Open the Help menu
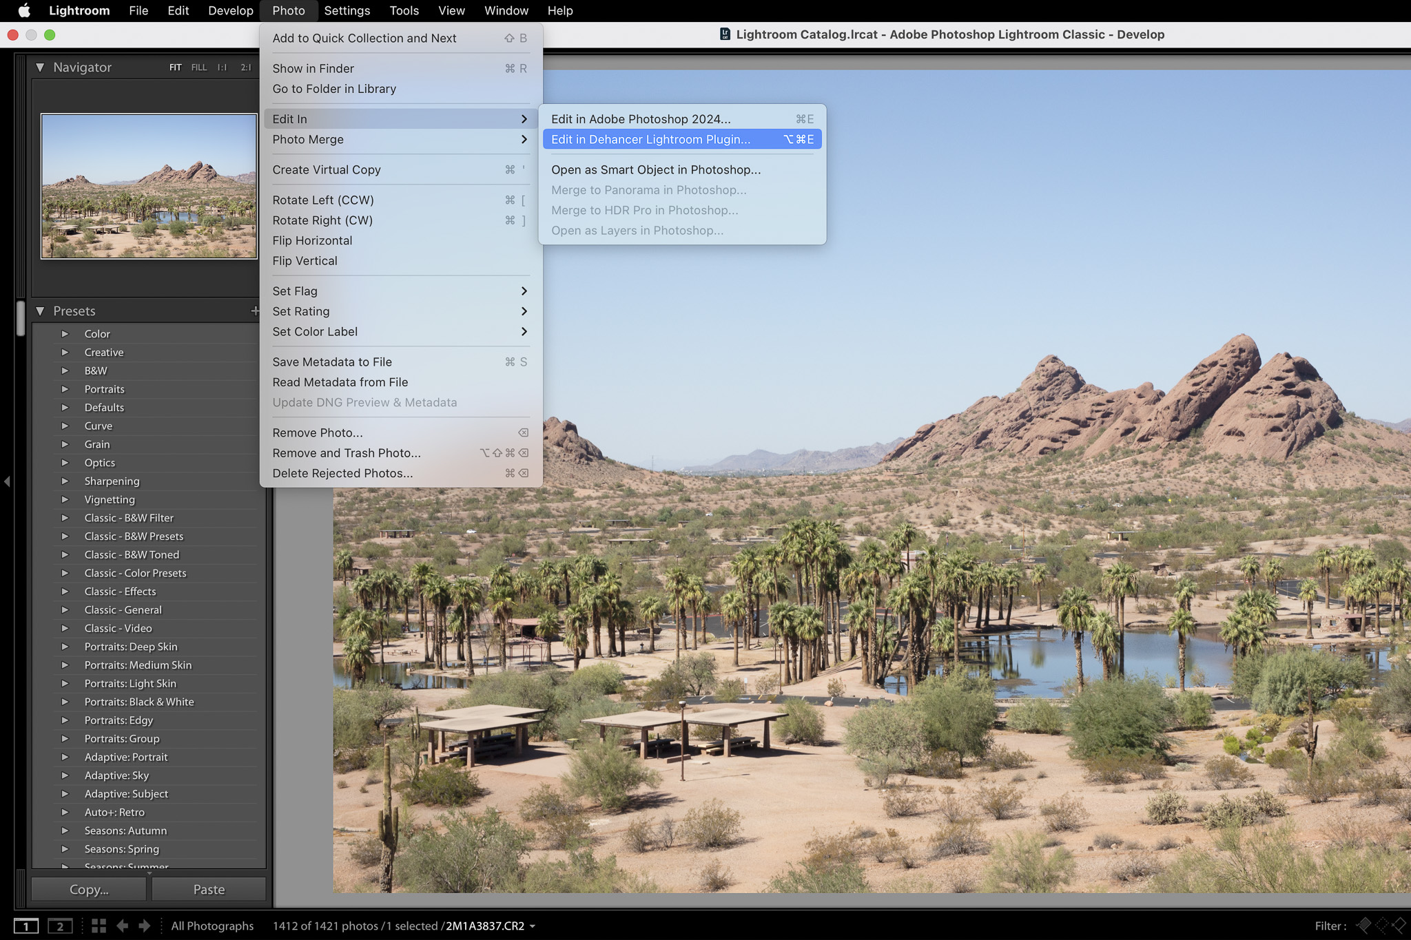Viewport: 1411px width, 940px height. click(560, 10)
